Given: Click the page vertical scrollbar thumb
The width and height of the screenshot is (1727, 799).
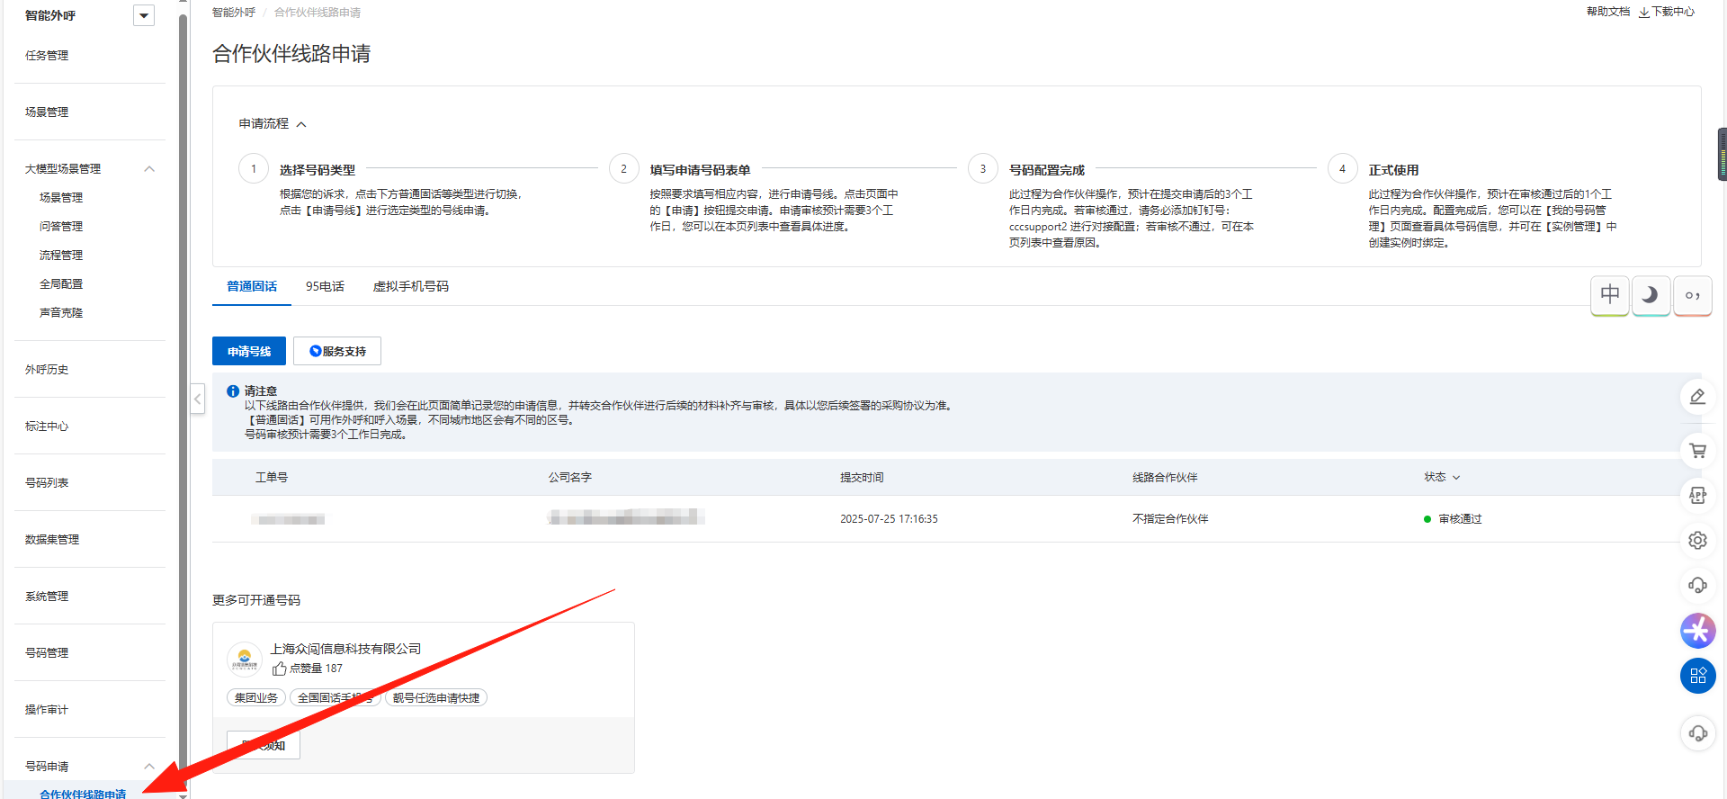Looking at the screenshot, I should [1722, 155].
